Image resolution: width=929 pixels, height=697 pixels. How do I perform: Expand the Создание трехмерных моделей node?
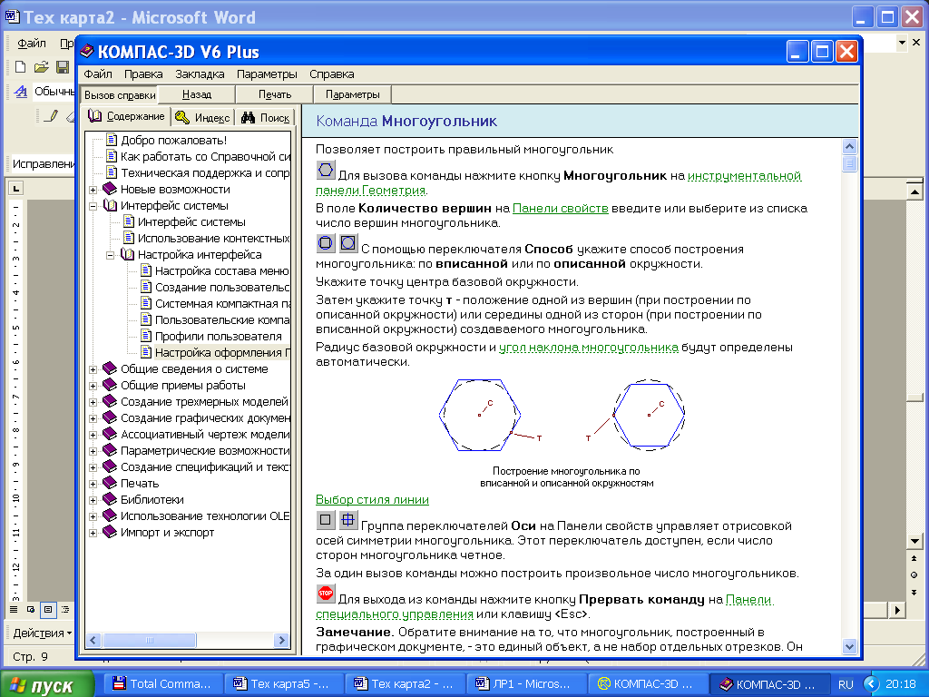point(93,402)
